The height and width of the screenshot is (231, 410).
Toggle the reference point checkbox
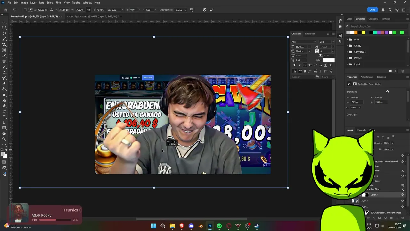tap(26, 10)
